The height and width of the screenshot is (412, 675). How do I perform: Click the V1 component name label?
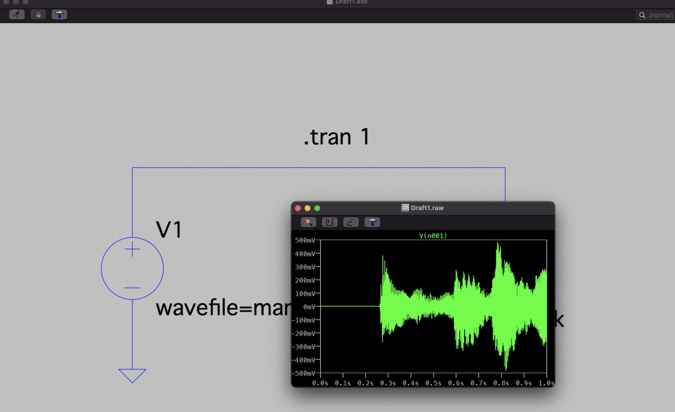[x=169, y=230]
